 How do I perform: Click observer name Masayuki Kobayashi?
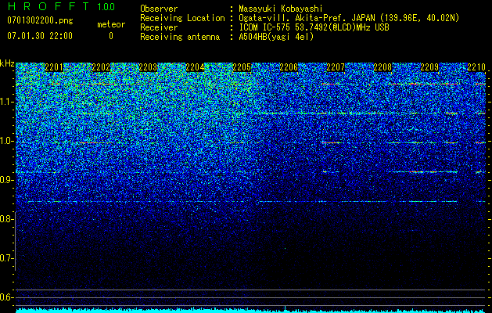(281, 9)
